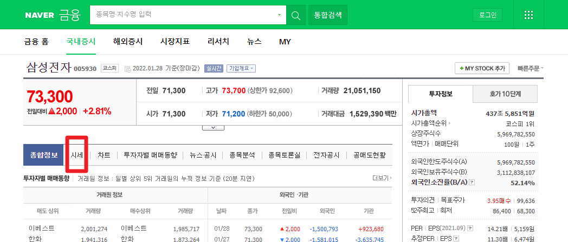Click the 52주최고 label
This screenshot has height=242, width=568.
422,210
